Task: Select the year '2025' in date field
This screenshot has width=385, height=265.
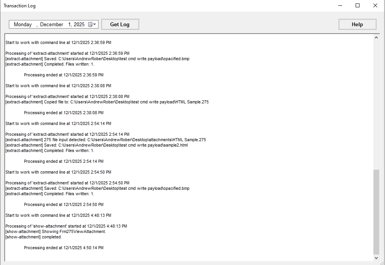Action: [79, 24]
